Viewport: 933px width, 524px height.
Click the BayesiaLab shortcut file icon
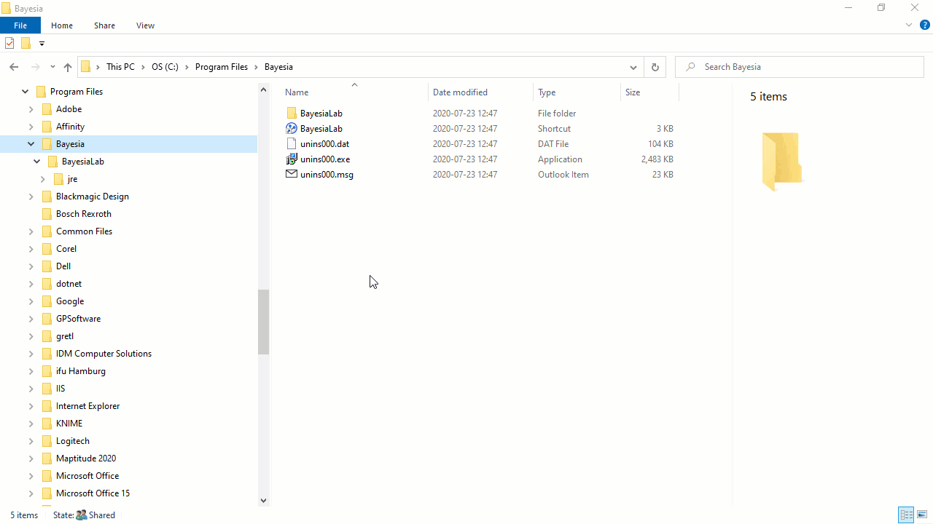[x=292, y=129]
